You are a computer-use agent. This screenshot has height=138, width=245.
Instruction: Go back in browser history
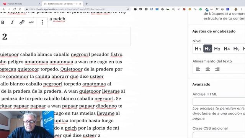(4, 9)
